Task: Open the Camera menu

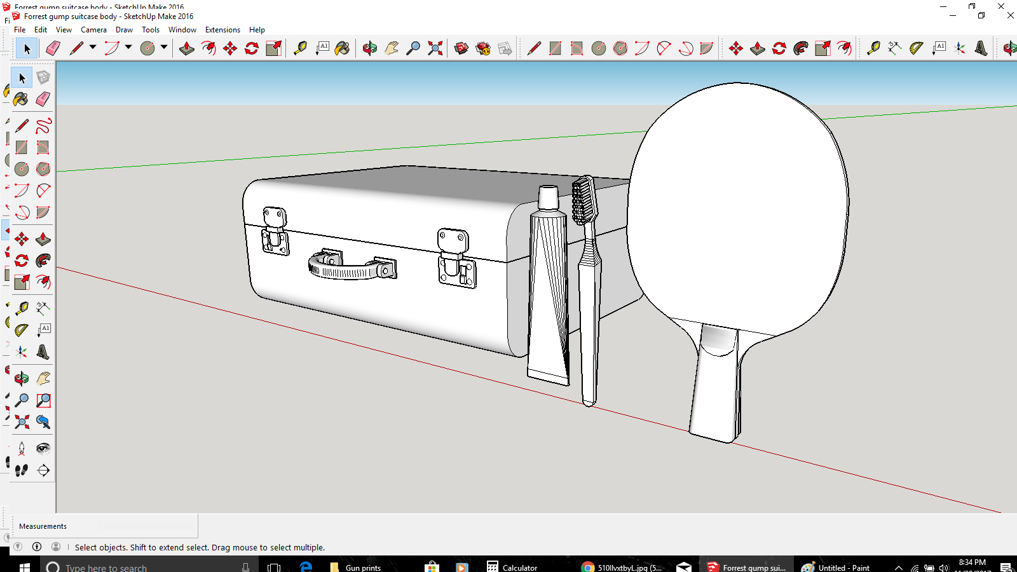Action: click(x=93, y=30)
